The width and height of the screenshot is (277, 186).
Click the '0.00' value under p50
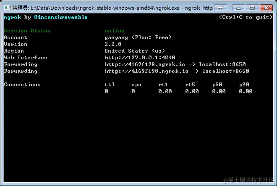pos(219,91)
